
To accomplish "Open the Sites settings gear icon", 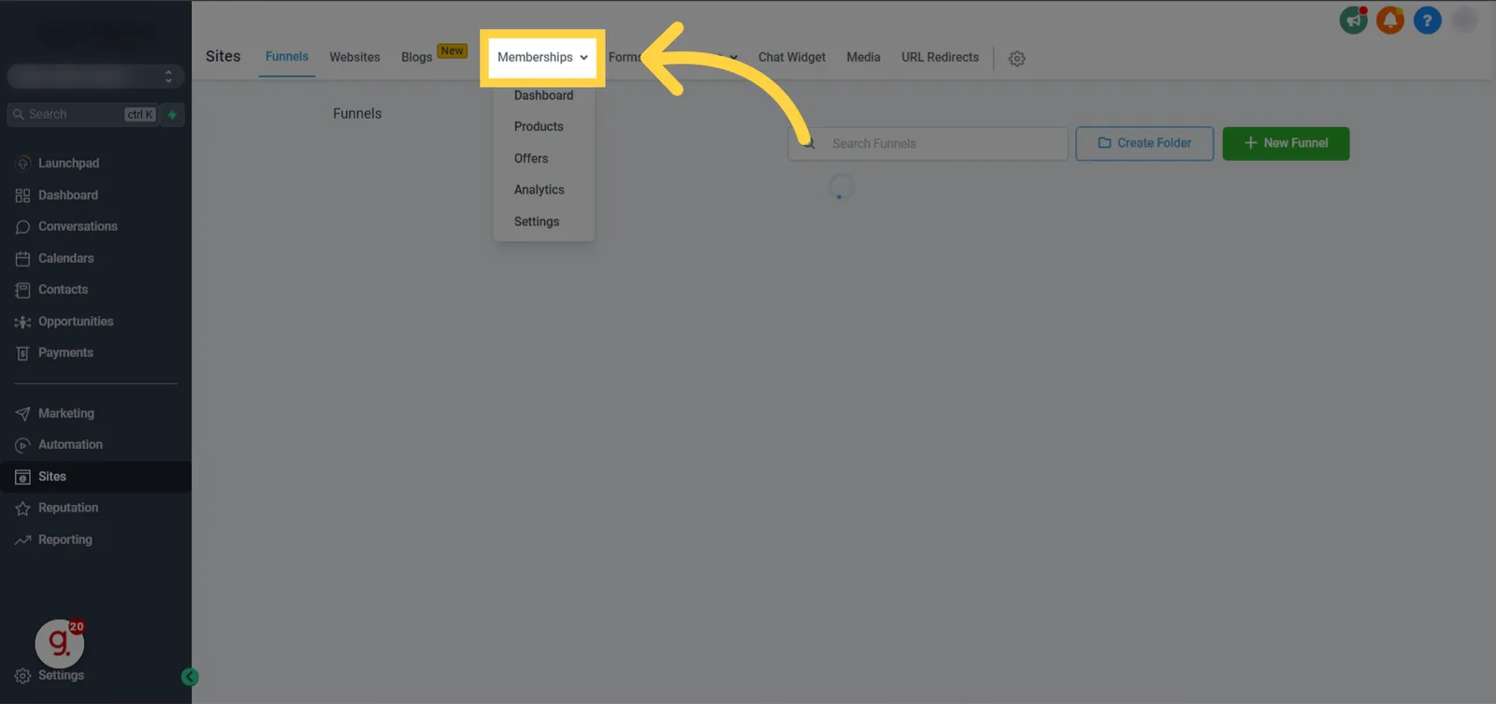I will pyautogui.click(x=1017, y=58).
